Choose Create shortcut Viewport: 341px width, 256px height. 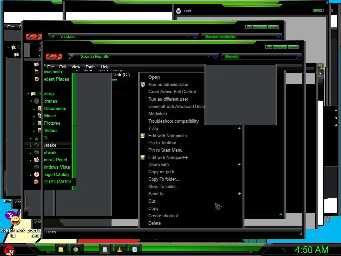pyautogui.click(x=163, y=216)
